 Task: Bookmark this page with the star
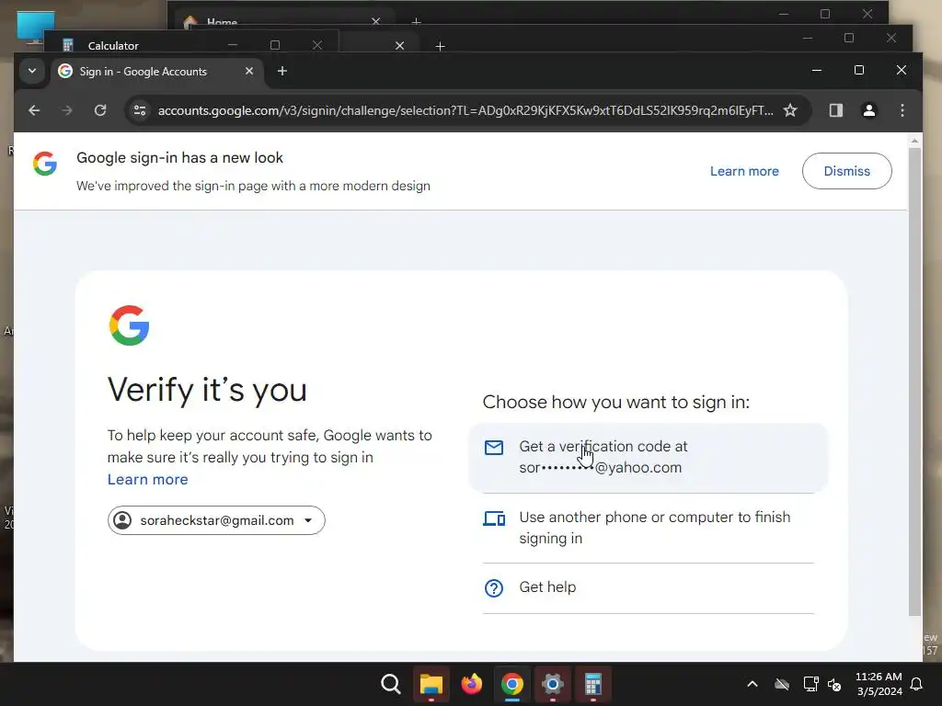(790, 110)
